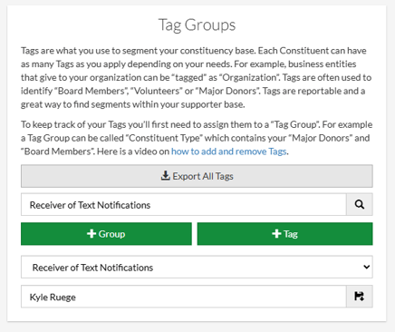The height and width of the screenshot is (332, 395).
Task: Click the paragraph starting To keep track
Action: coord(197,138)
